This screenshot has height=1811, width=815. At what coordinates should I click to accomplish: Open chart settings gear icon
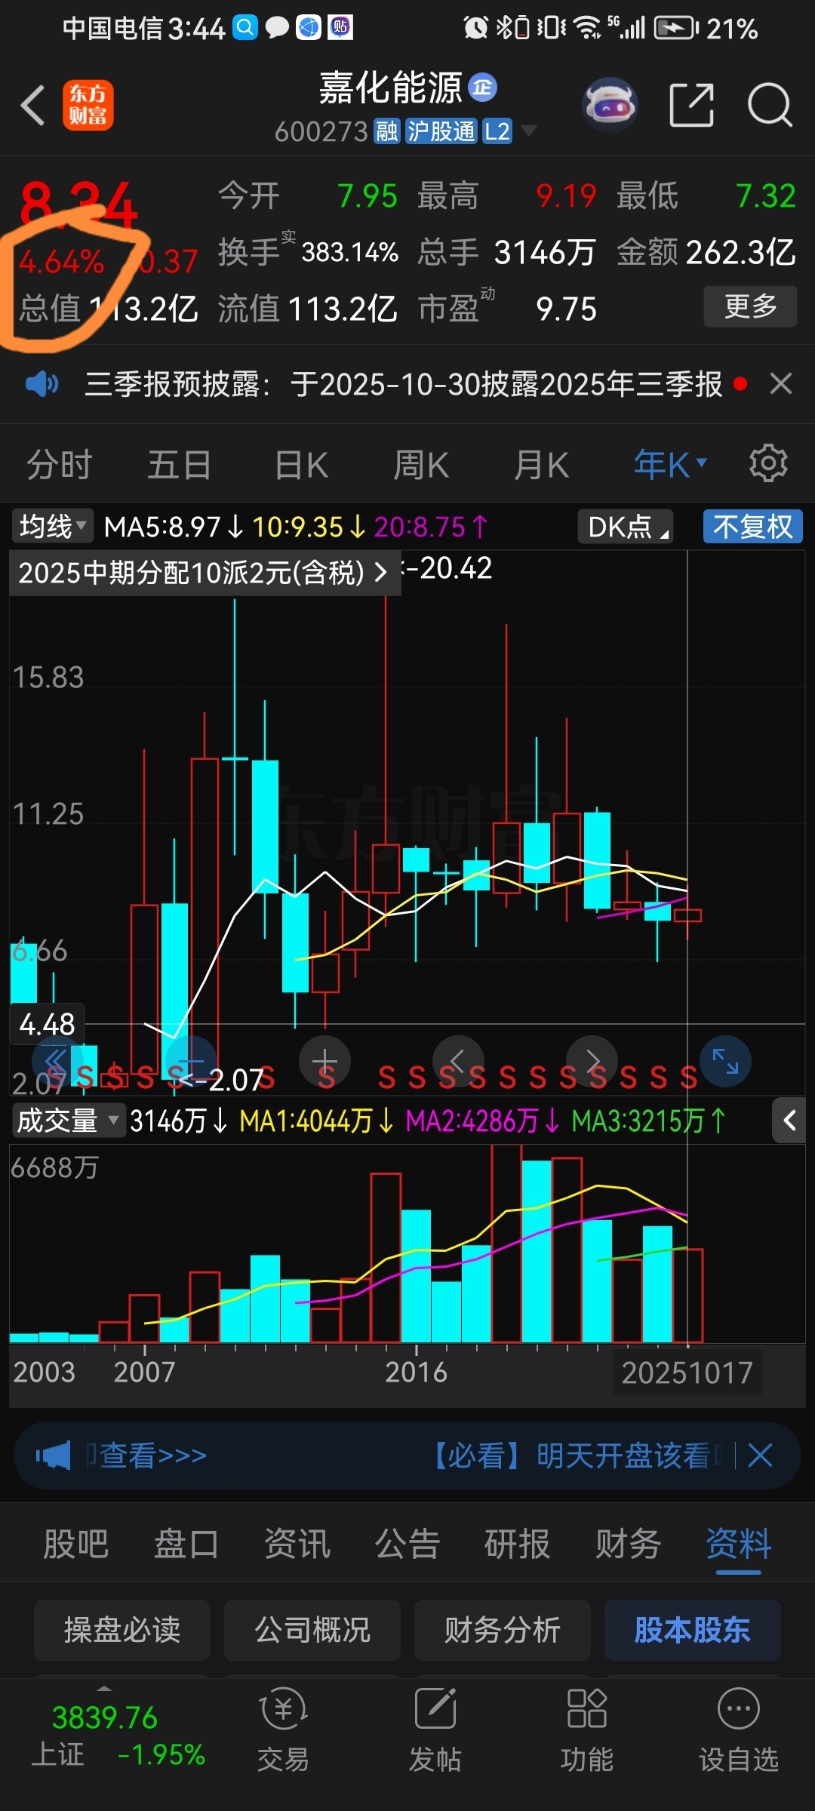click(768, 463)
